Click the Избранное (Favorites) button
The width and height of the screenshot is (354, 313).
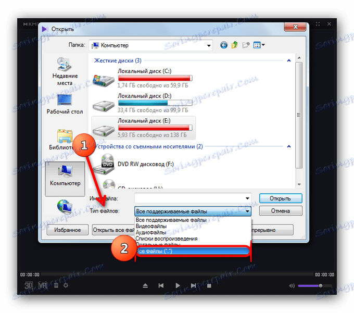coord(67,230)
